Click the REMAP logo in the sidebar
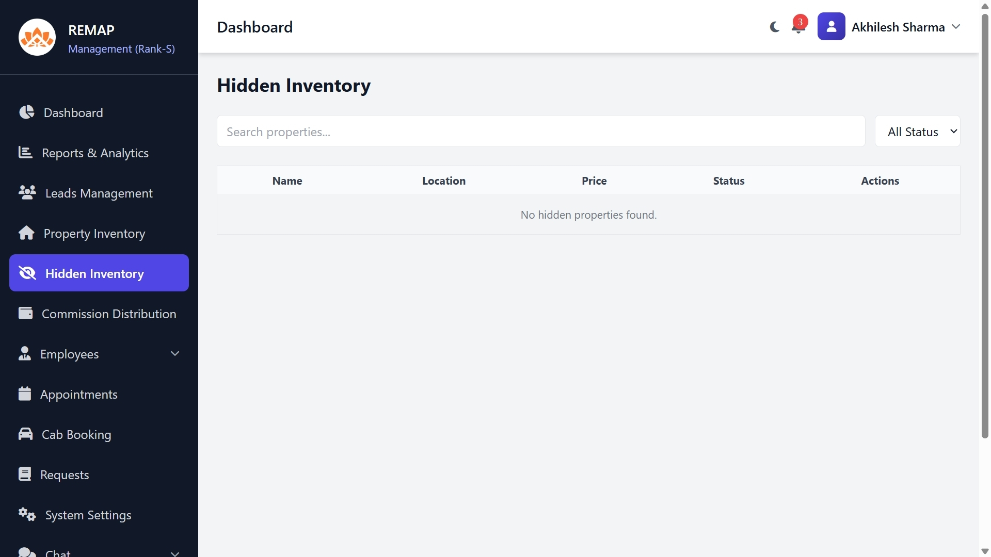The width and height of the screenshot is (991, 557). tap(37, 37)
